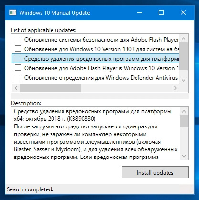Tick the Windows 10 Version 1803 update checkbox
This screenshot has width=199, height=200.
pos(18,49)
